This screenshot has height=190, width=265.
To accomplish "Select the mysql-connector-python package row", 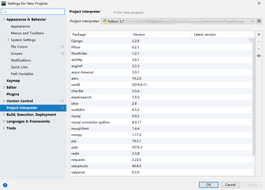I will tap(161, 122).
